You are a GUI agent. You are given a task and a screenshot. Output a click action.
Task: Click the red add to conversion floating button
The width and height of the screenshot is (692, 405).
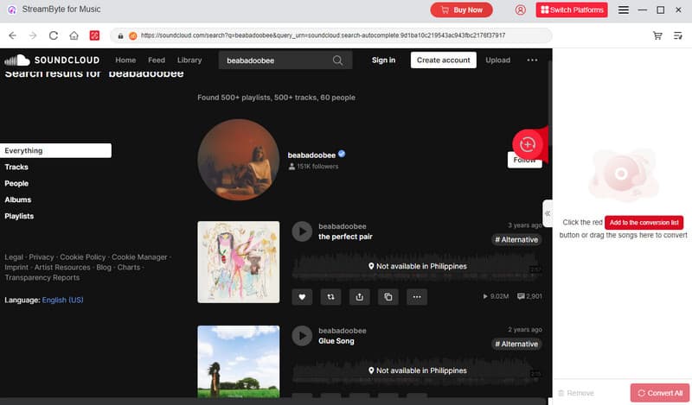point(528,144)
